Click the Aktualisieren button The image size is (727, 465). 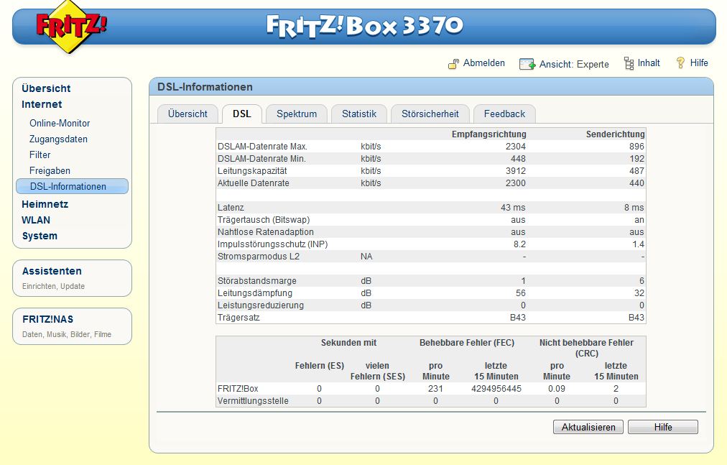(588, 427)
